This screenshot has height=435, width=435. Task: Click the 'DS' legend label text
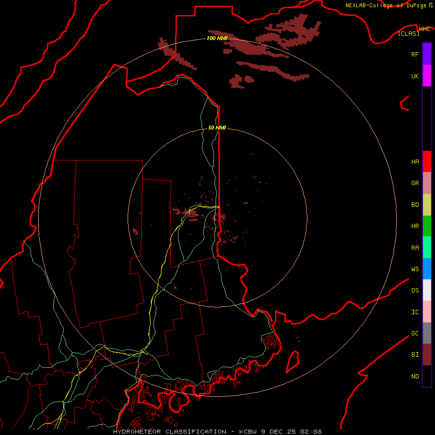pos(415,290)
